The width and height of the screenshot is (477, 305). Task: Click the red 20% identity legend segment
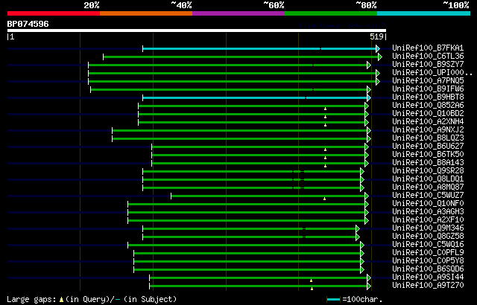[54, 13]
